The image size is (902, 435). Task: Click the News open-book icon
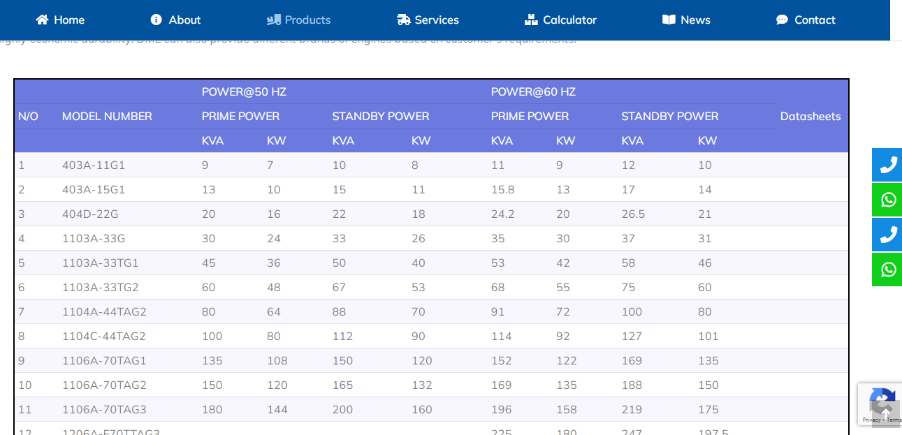669,20
